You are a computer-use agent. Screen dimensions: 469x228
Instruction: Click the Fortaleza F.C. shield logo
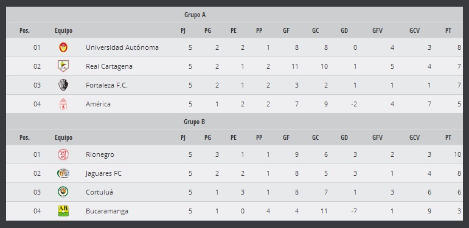[63, 85]
